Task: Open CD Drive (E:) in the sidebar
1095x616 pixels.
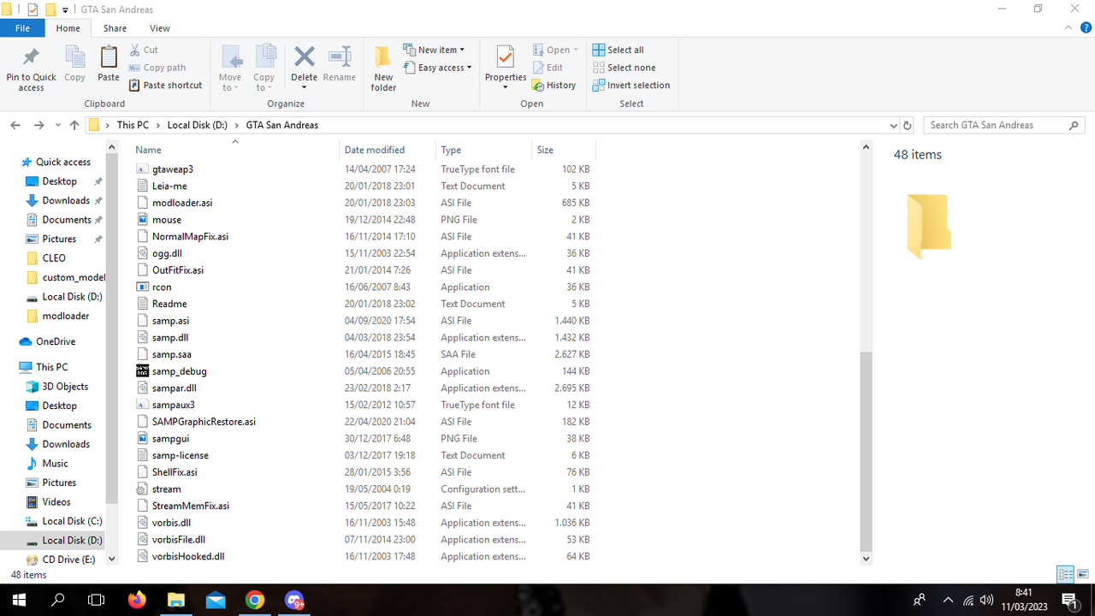Action: click(68, 560)
